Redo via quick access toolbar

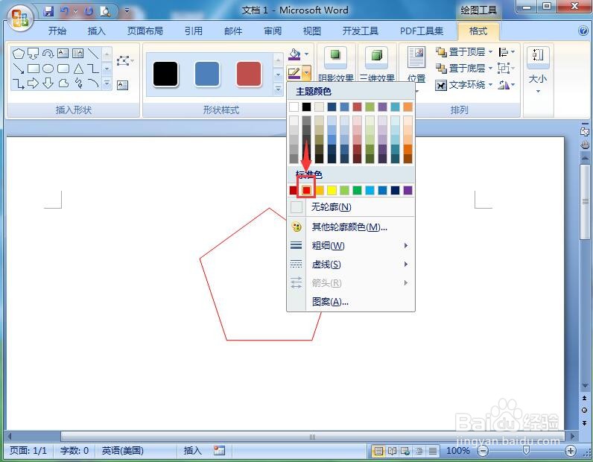(89, 11)
